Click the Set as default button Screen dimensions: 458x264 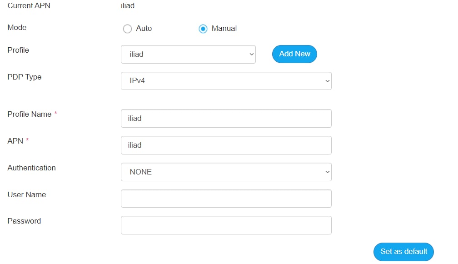(x=403, y=252)
